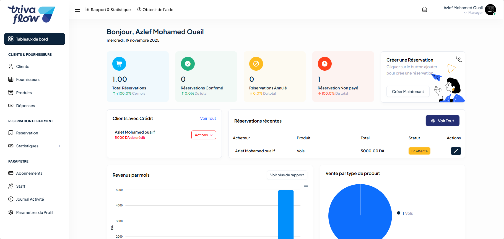Open the Actions dropdown for client credit

click(204, 135)
